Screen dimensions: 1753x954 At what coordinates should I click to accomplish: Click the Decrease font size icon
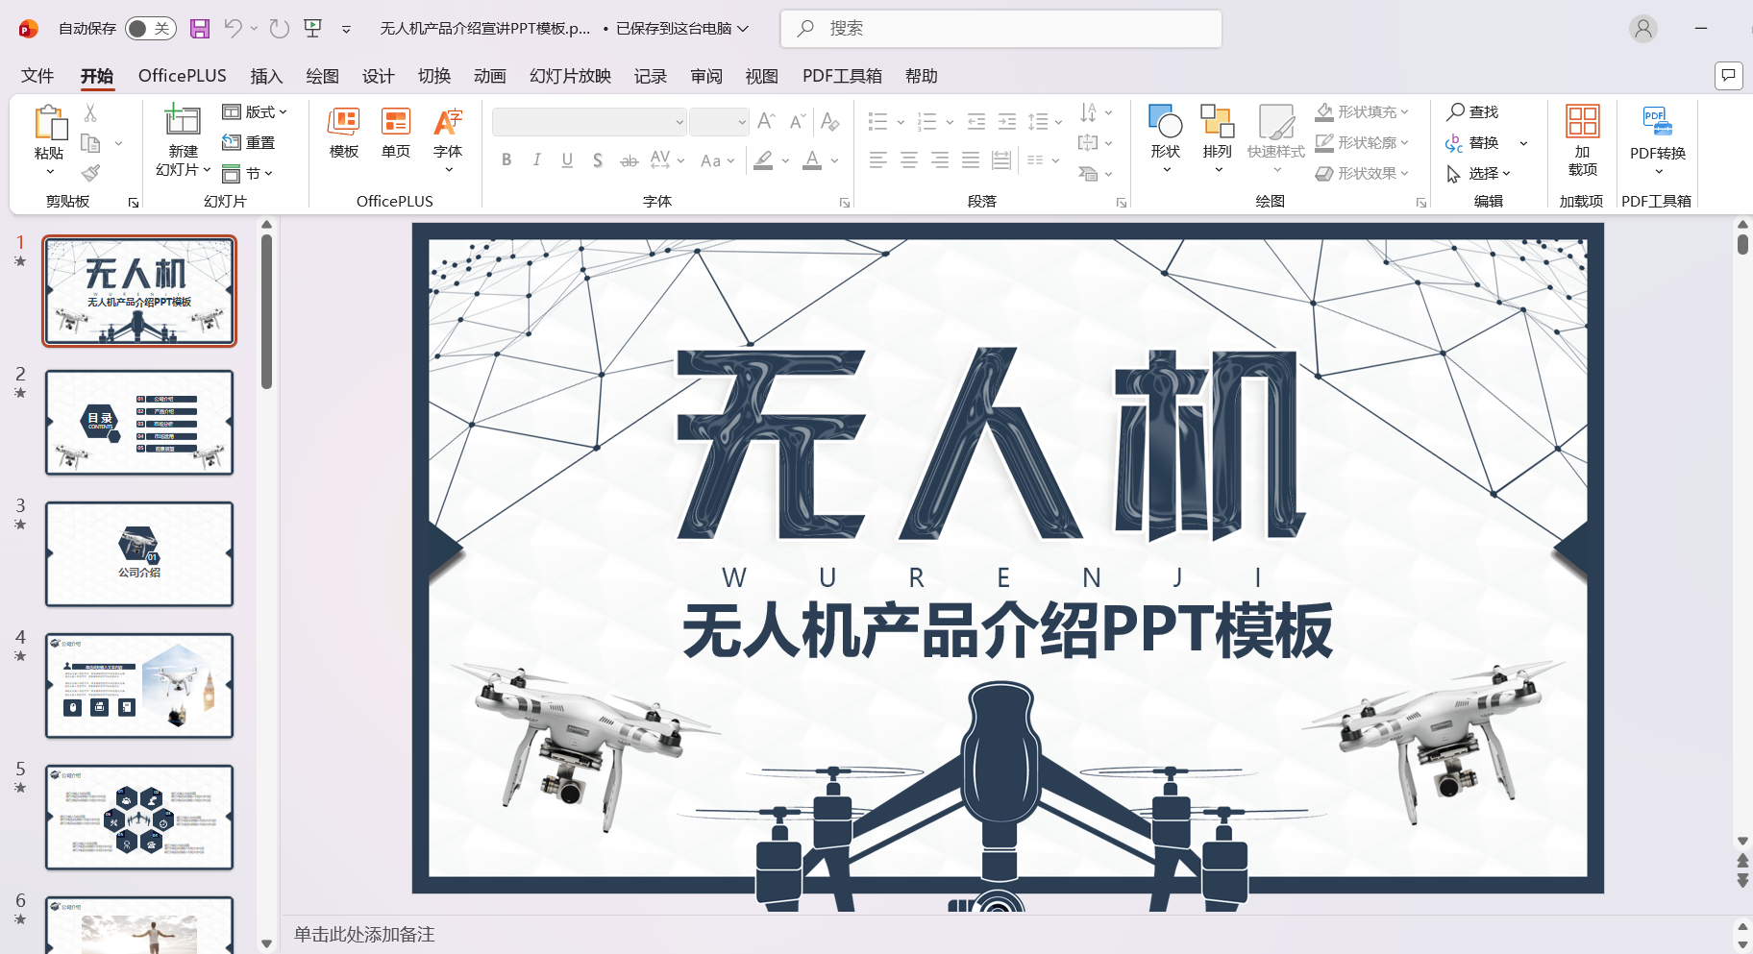(797, 121)
